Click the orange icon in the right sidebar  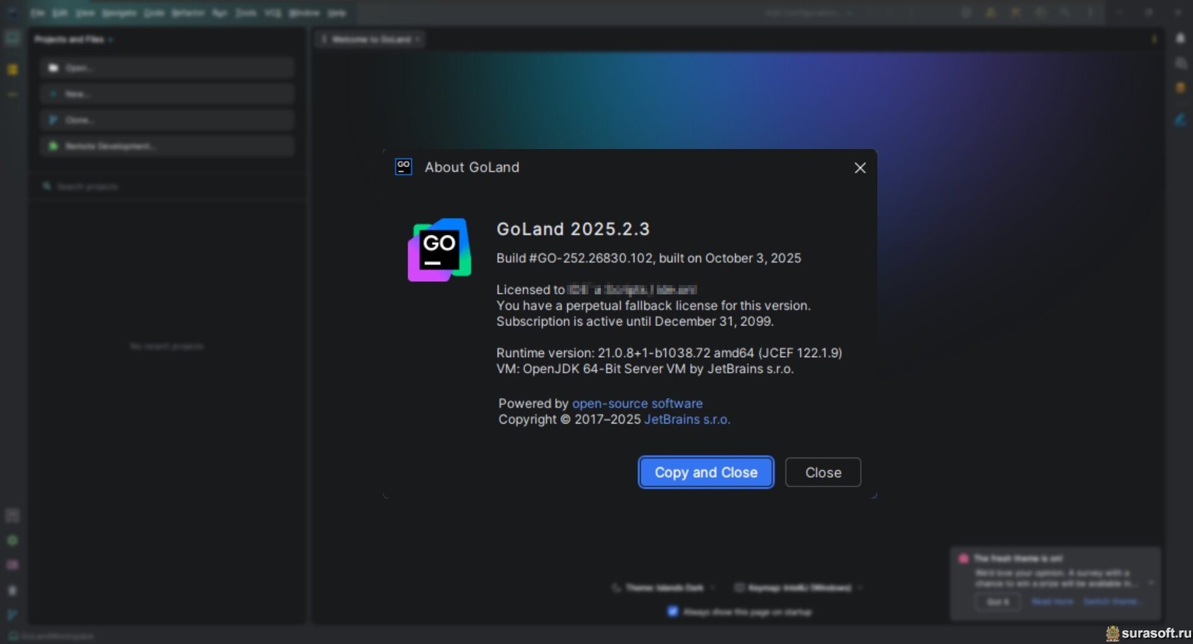(1180, 88)
